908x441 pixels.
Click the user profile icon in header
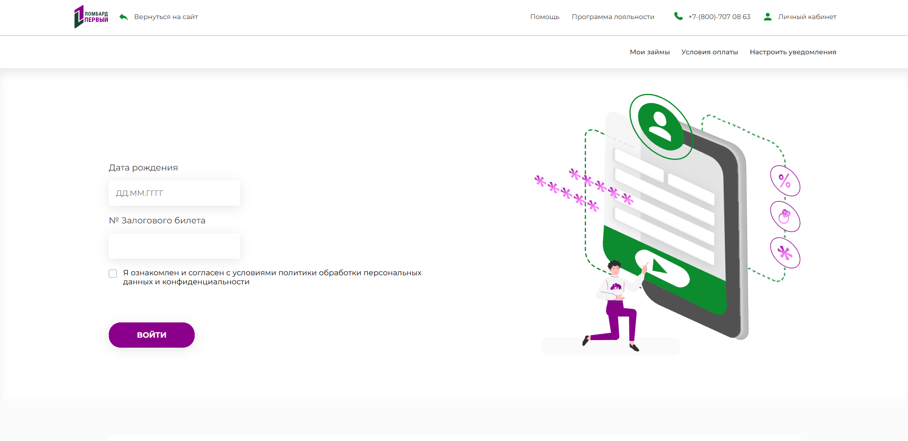click(767, 17)
